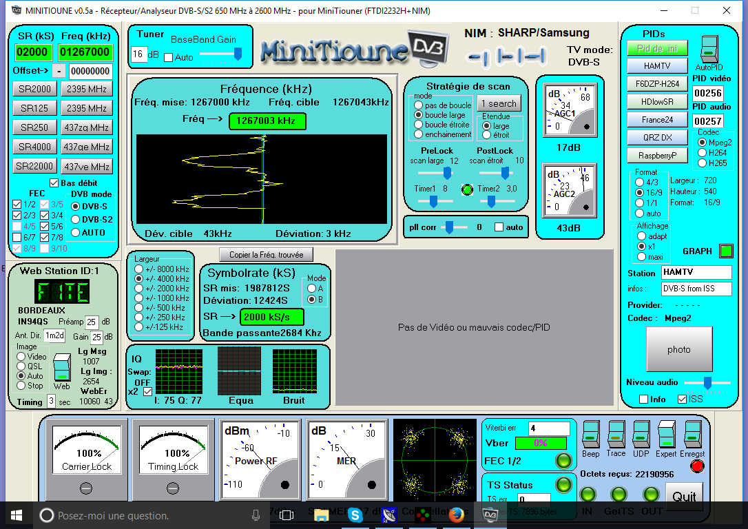The height and width of the screenshot is (529, 748).
Task: Select +/- 2000 kHz largeur
Action: point(139,288)
